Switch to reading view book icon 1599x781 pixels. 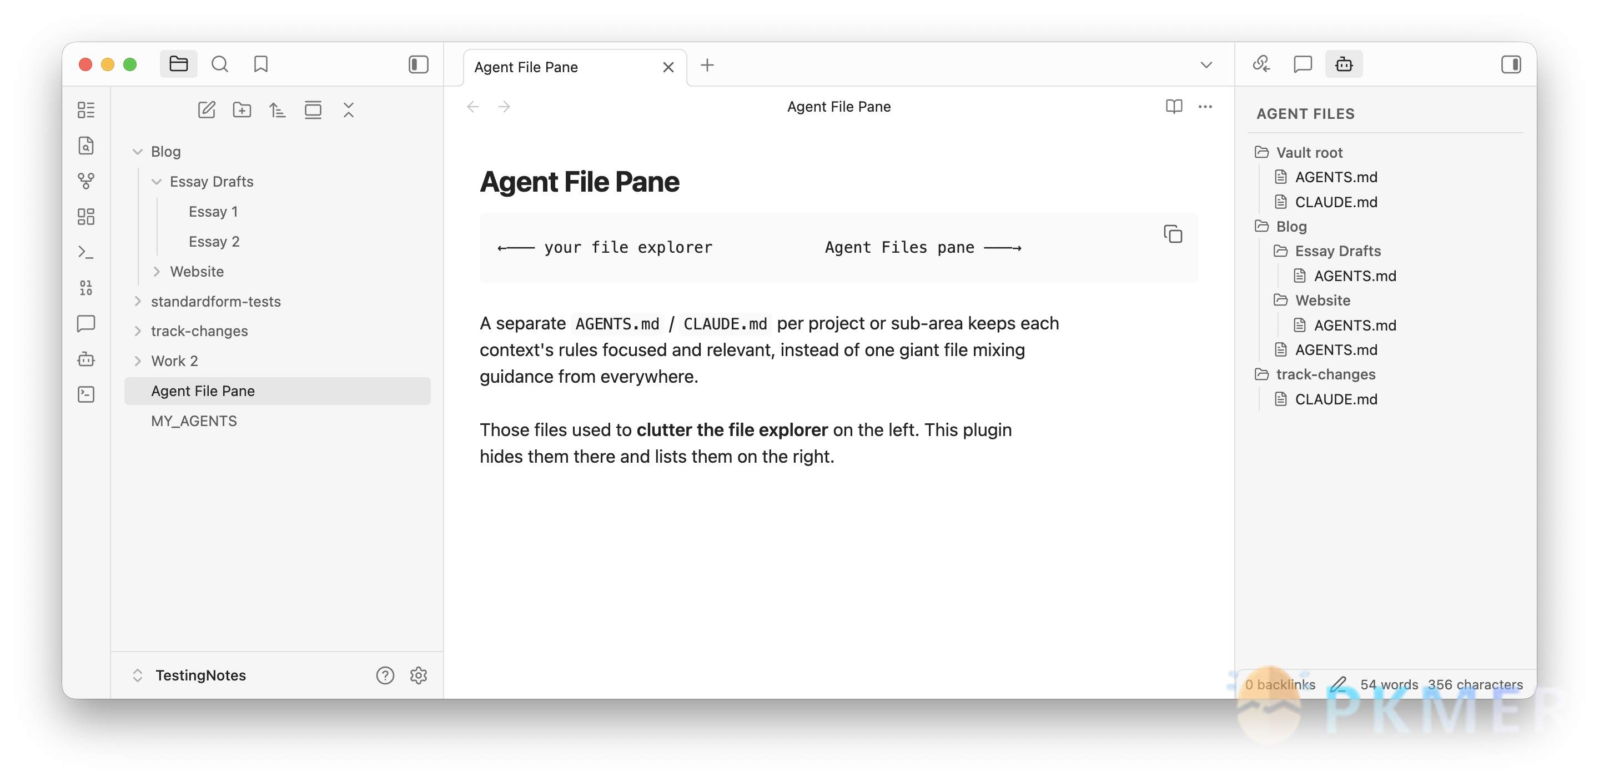pos(1173,107)
